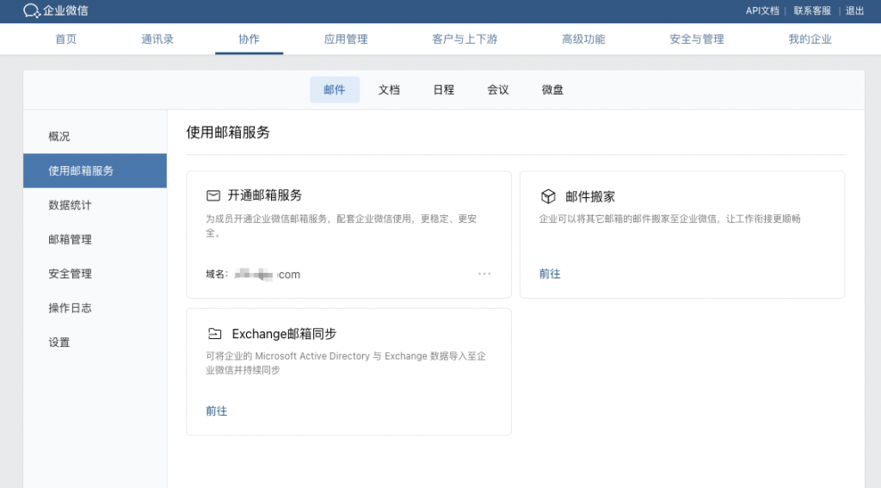Click 前往 under 邮件搬家

coord(550,274)
